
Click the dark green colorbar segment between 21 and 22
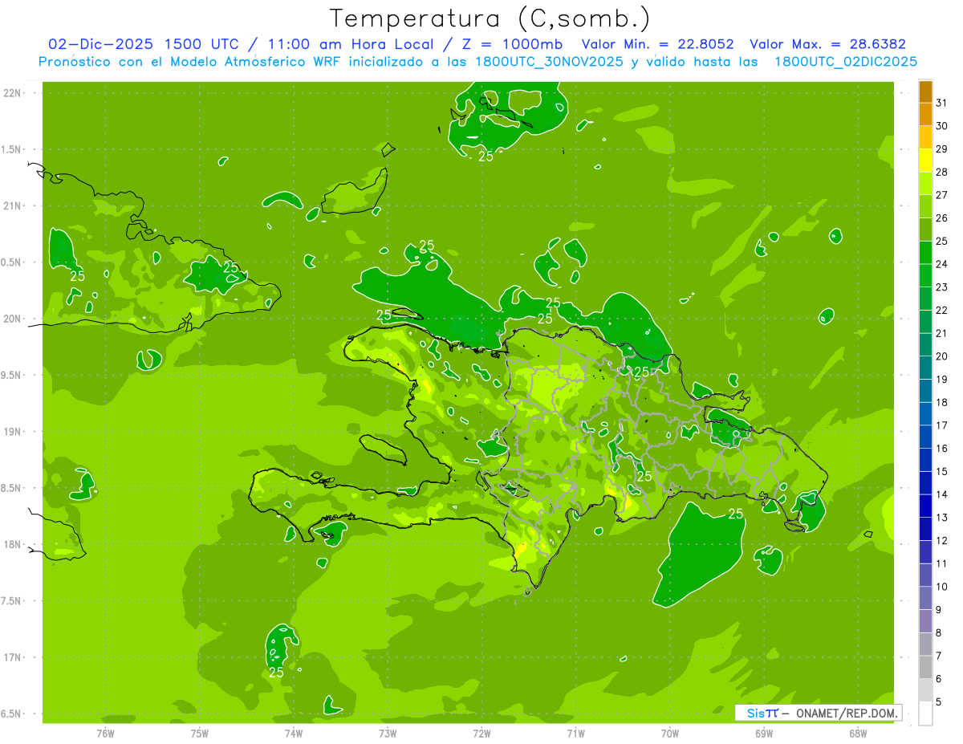pyautogui.click(x=925, y=322)
